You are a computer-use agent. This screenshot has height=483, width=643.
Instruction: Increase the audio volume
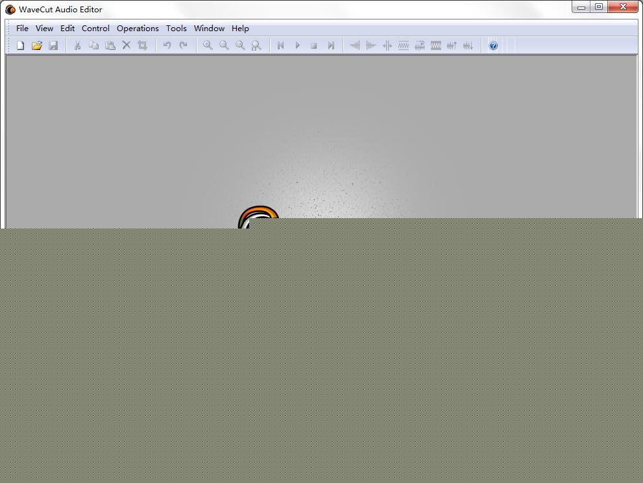pos(452,45)
